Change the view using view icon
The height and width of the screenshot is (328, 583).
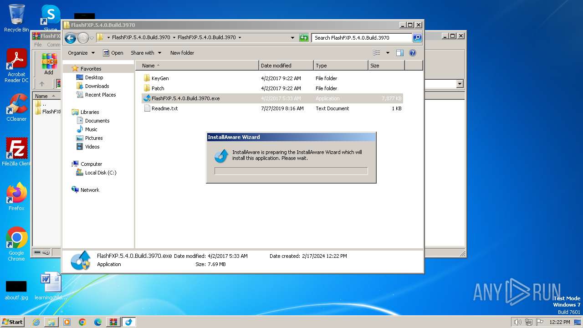(376, 53)
